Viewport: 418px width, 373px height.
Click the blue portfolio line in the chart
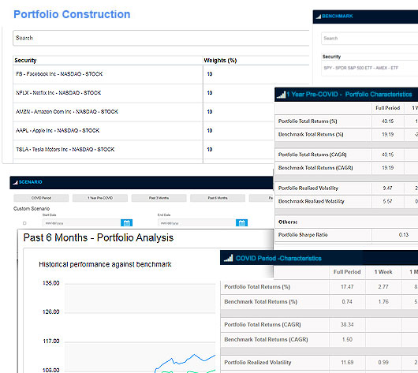186,361
